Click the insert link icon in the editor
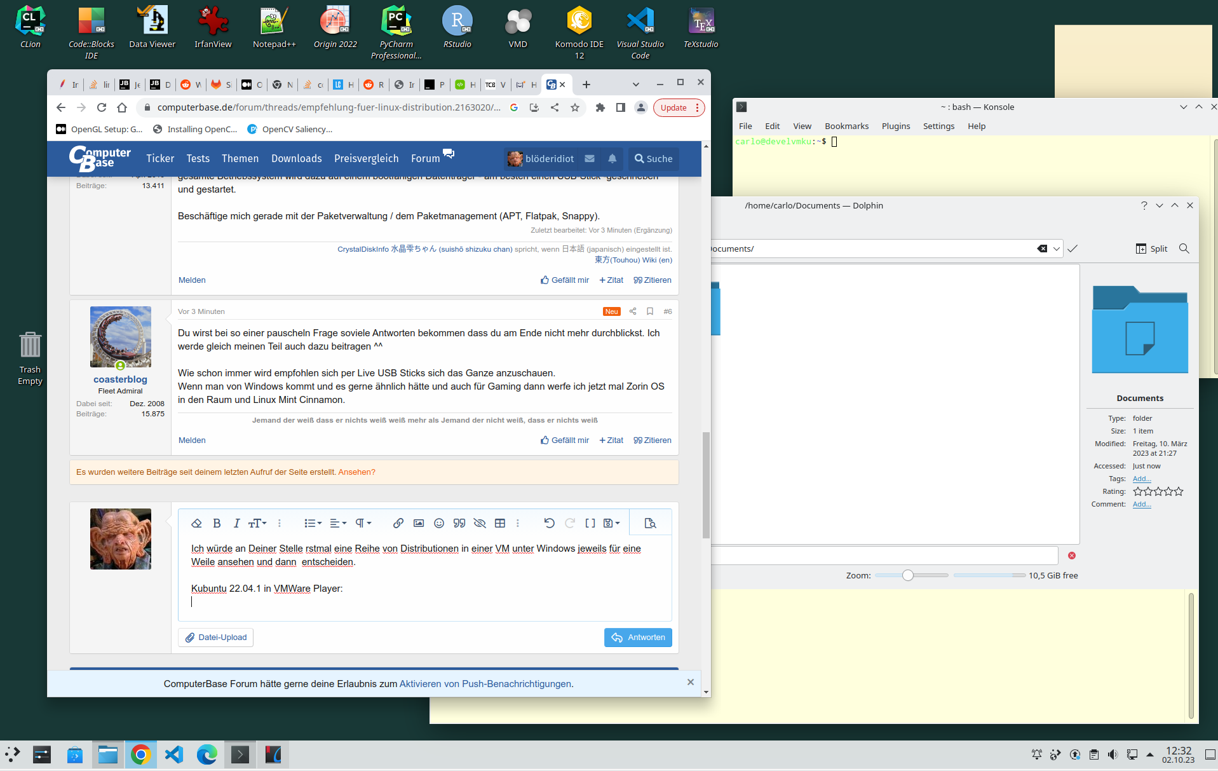The image size is (1218, 771). pos(398,523)
